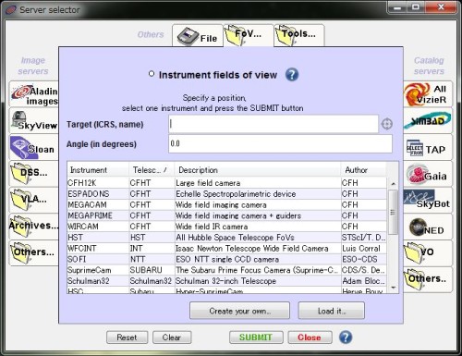This screenshot has width=462, height=356.
Task: Open the Others.. catalog servers folder
Action: (x=428, y=279)
